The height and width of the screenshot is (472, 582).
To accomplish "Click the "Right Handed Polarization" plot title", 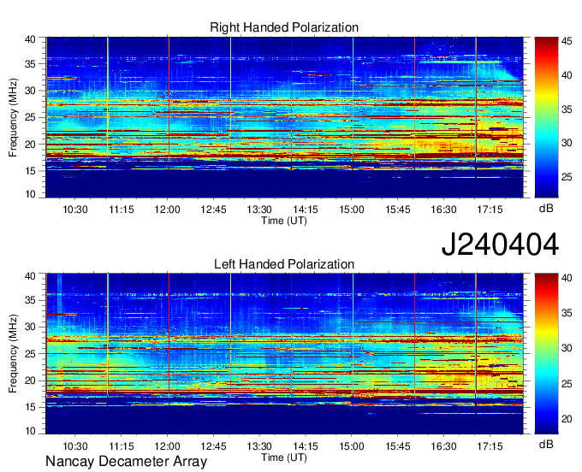I will point(284,27).
